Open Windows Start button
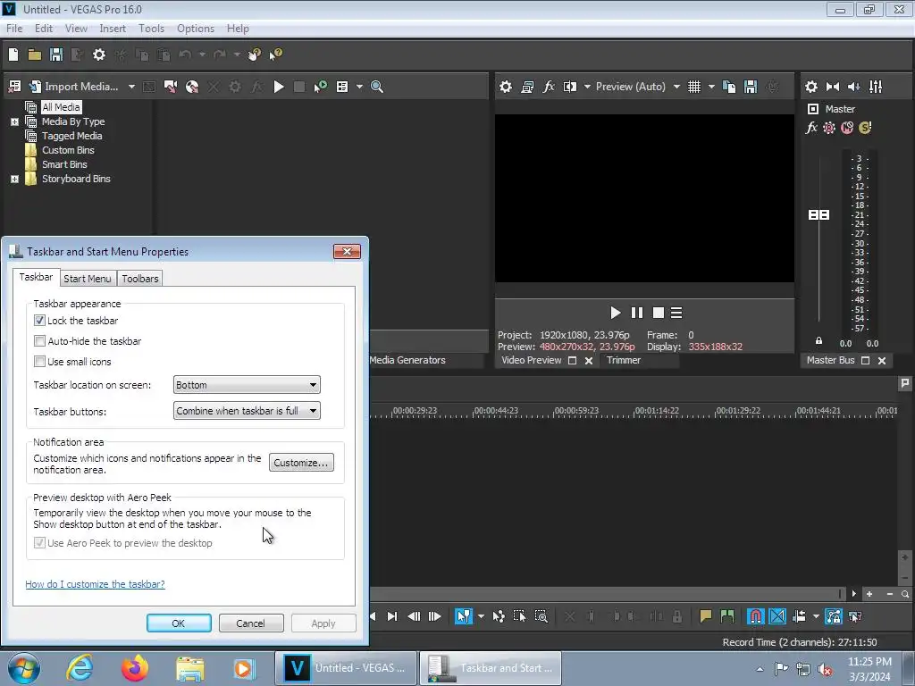This screenshot has height=686, width=915. click(x=24, y=668)
